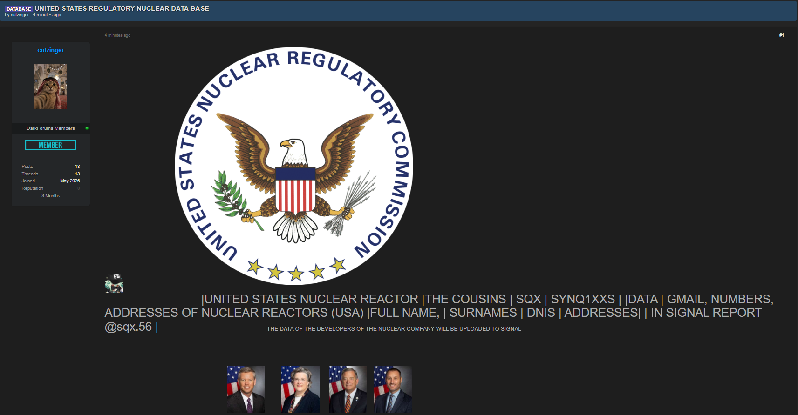Open the cutzinger username profile link
Screen dimensions: 798x415
pyautogui.click(x=51, y=50)
